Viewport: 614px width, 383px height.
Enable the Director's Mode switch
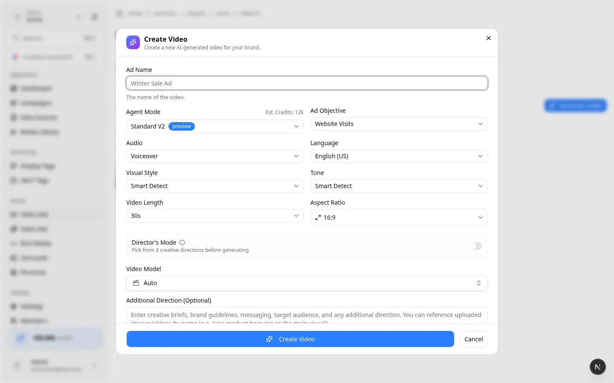point(475,246)
